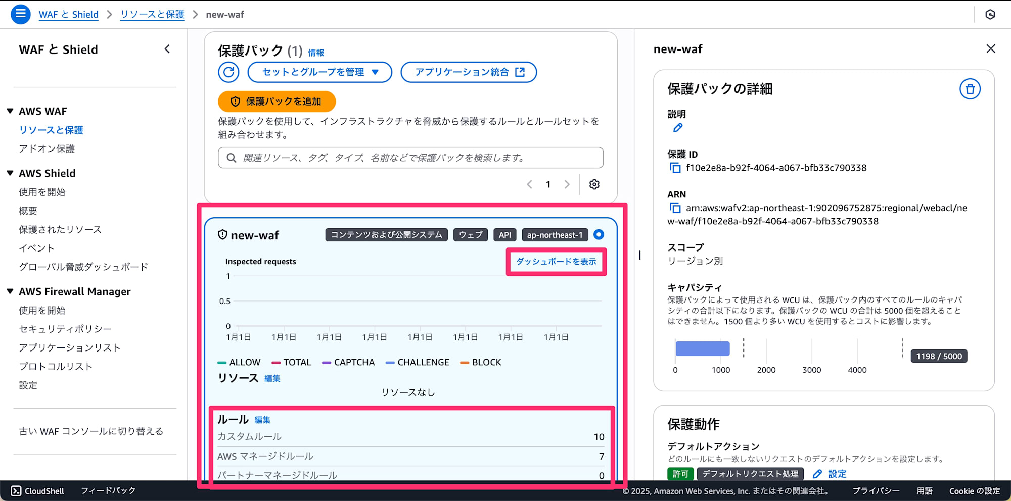Edit the 説明 with pencil icon
The height and width of the screenshot is (501, 1011).
[x=678, y=128]
